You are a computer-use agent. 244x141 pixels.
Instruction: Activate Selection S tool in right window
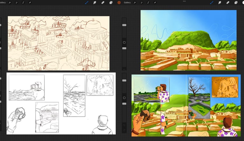pyautogui.click(x=148, y=3)
